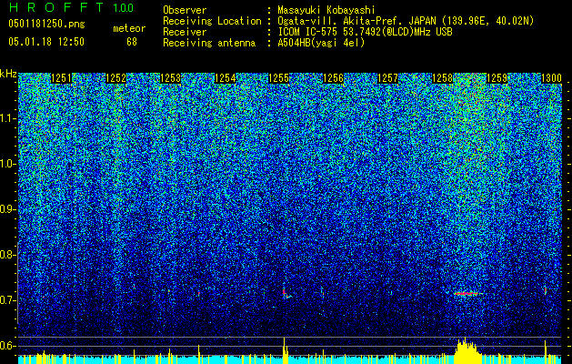Click the large yellow power peak near 1258
This screenshot has width=572, height=364.
tap(466, 351)
